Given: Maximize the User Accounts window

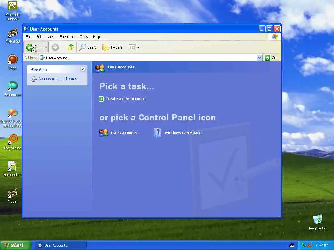Looking at the screenshot, I should 269,29.
